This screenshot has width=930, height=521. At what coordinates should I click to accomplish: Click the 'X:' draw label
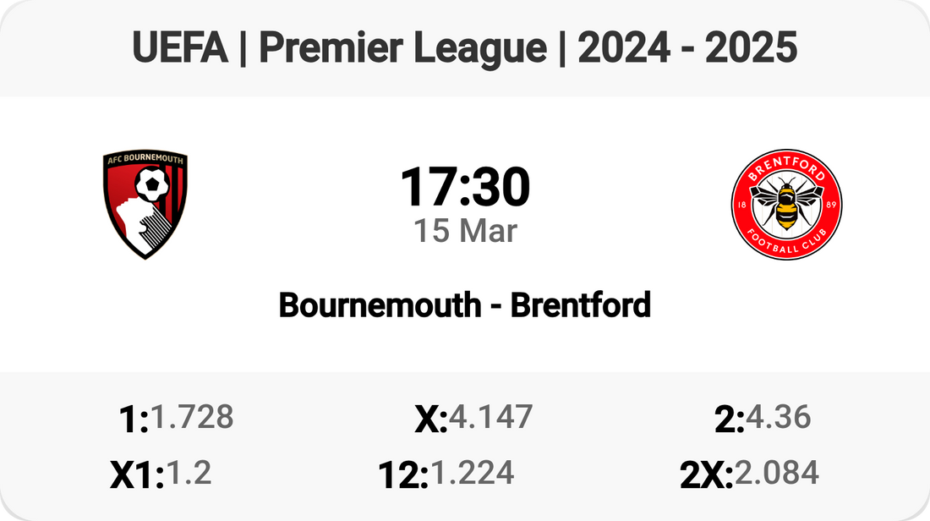point(430,419)
